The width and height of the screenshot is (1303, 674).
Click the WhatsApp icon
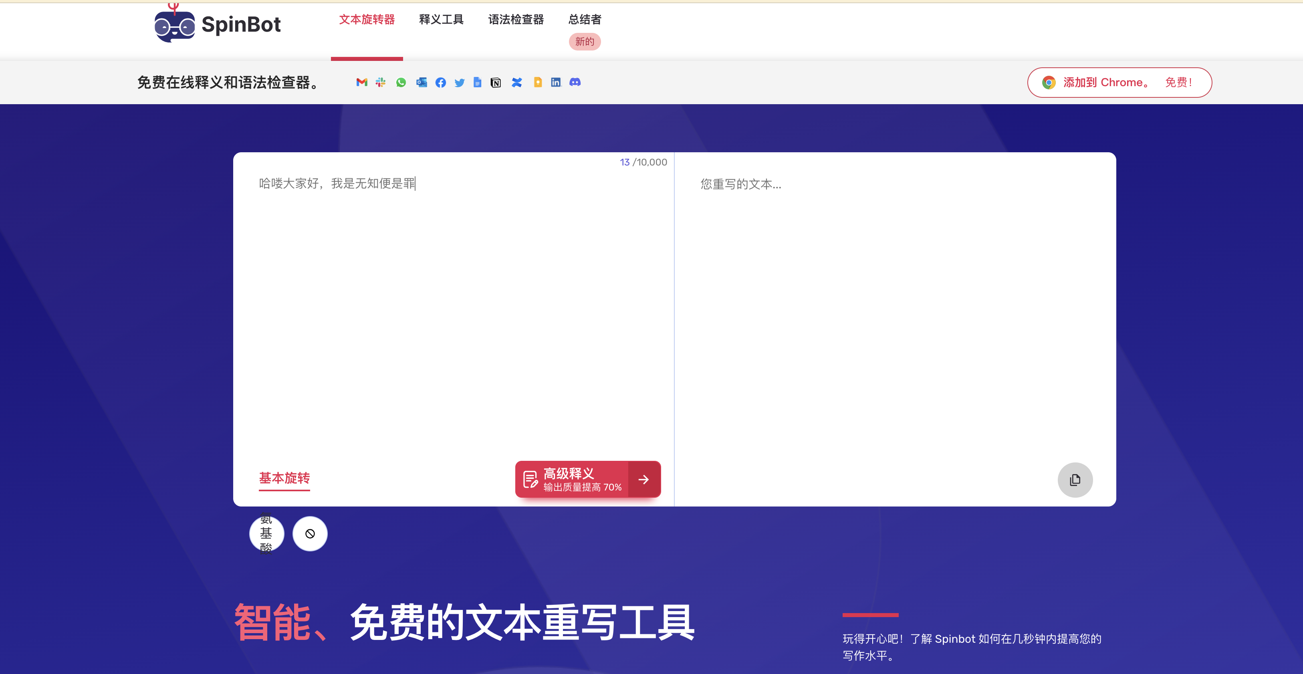coord(401,82)
